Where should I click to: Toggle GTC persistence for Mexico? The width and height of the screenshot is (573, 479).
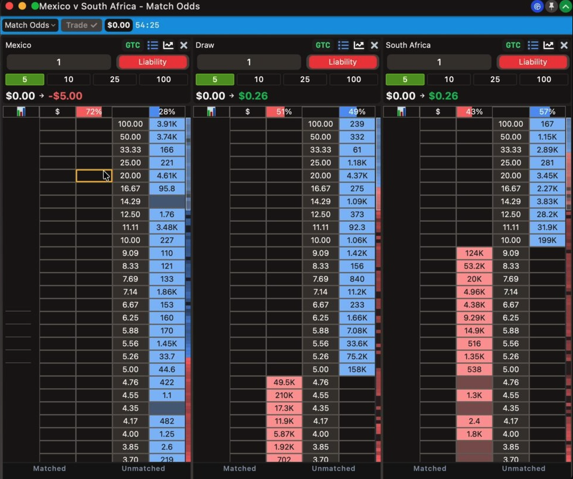click(x=133, y=45)
